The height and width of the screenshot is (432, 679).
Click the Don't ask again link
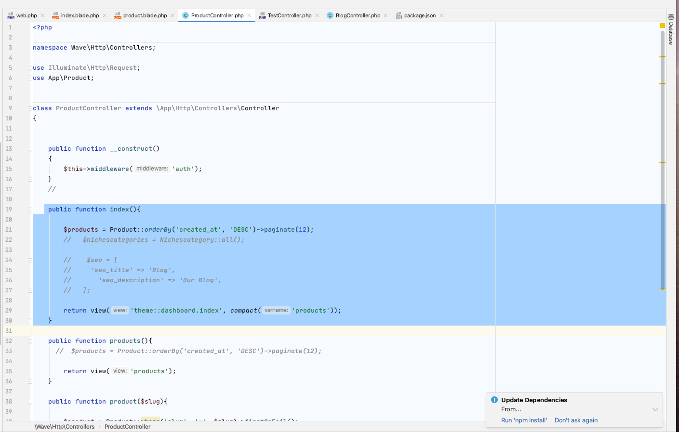(x=576, y=420)
